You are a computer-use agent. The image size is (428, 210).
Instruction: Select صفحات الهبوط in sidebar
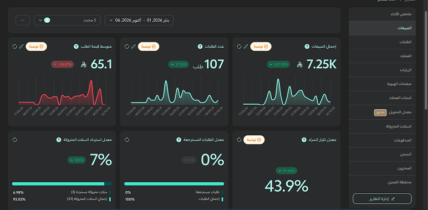[x=382, y=84]
